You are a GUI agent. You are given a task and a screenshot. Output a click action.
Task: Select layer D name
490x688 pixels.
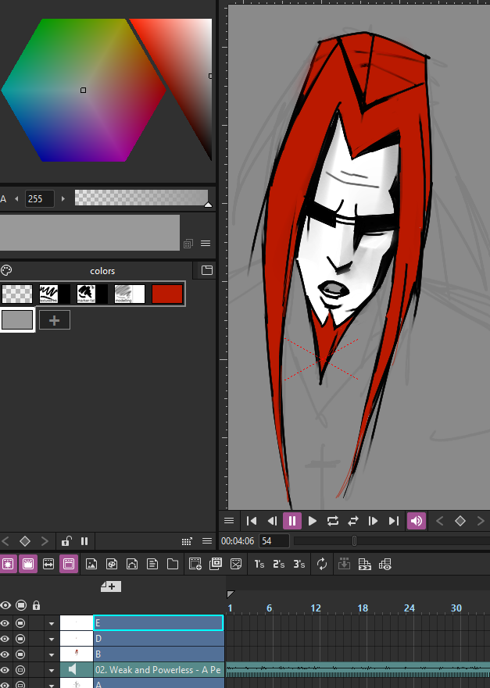pos(159,639)
